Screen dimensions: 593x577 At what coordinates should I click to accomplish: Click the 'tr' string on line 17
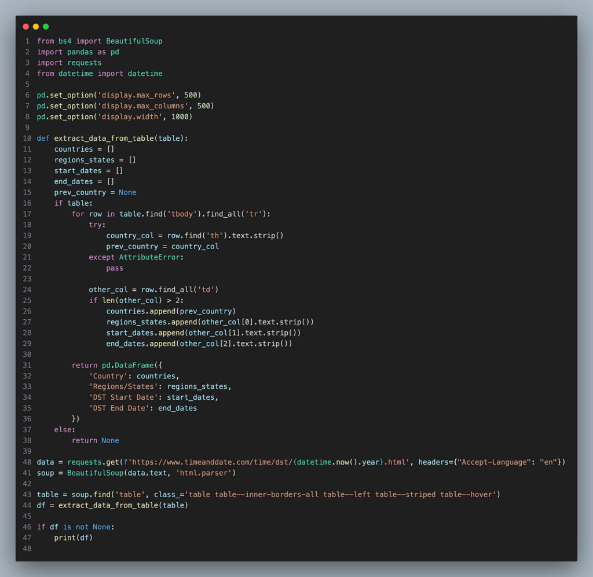point(254,214)
